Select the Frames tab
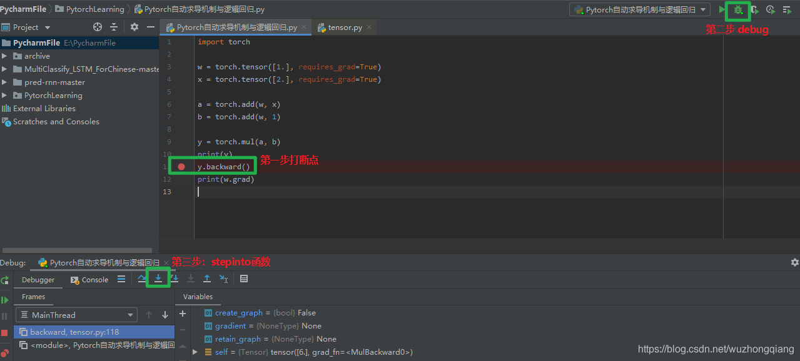 34,297
